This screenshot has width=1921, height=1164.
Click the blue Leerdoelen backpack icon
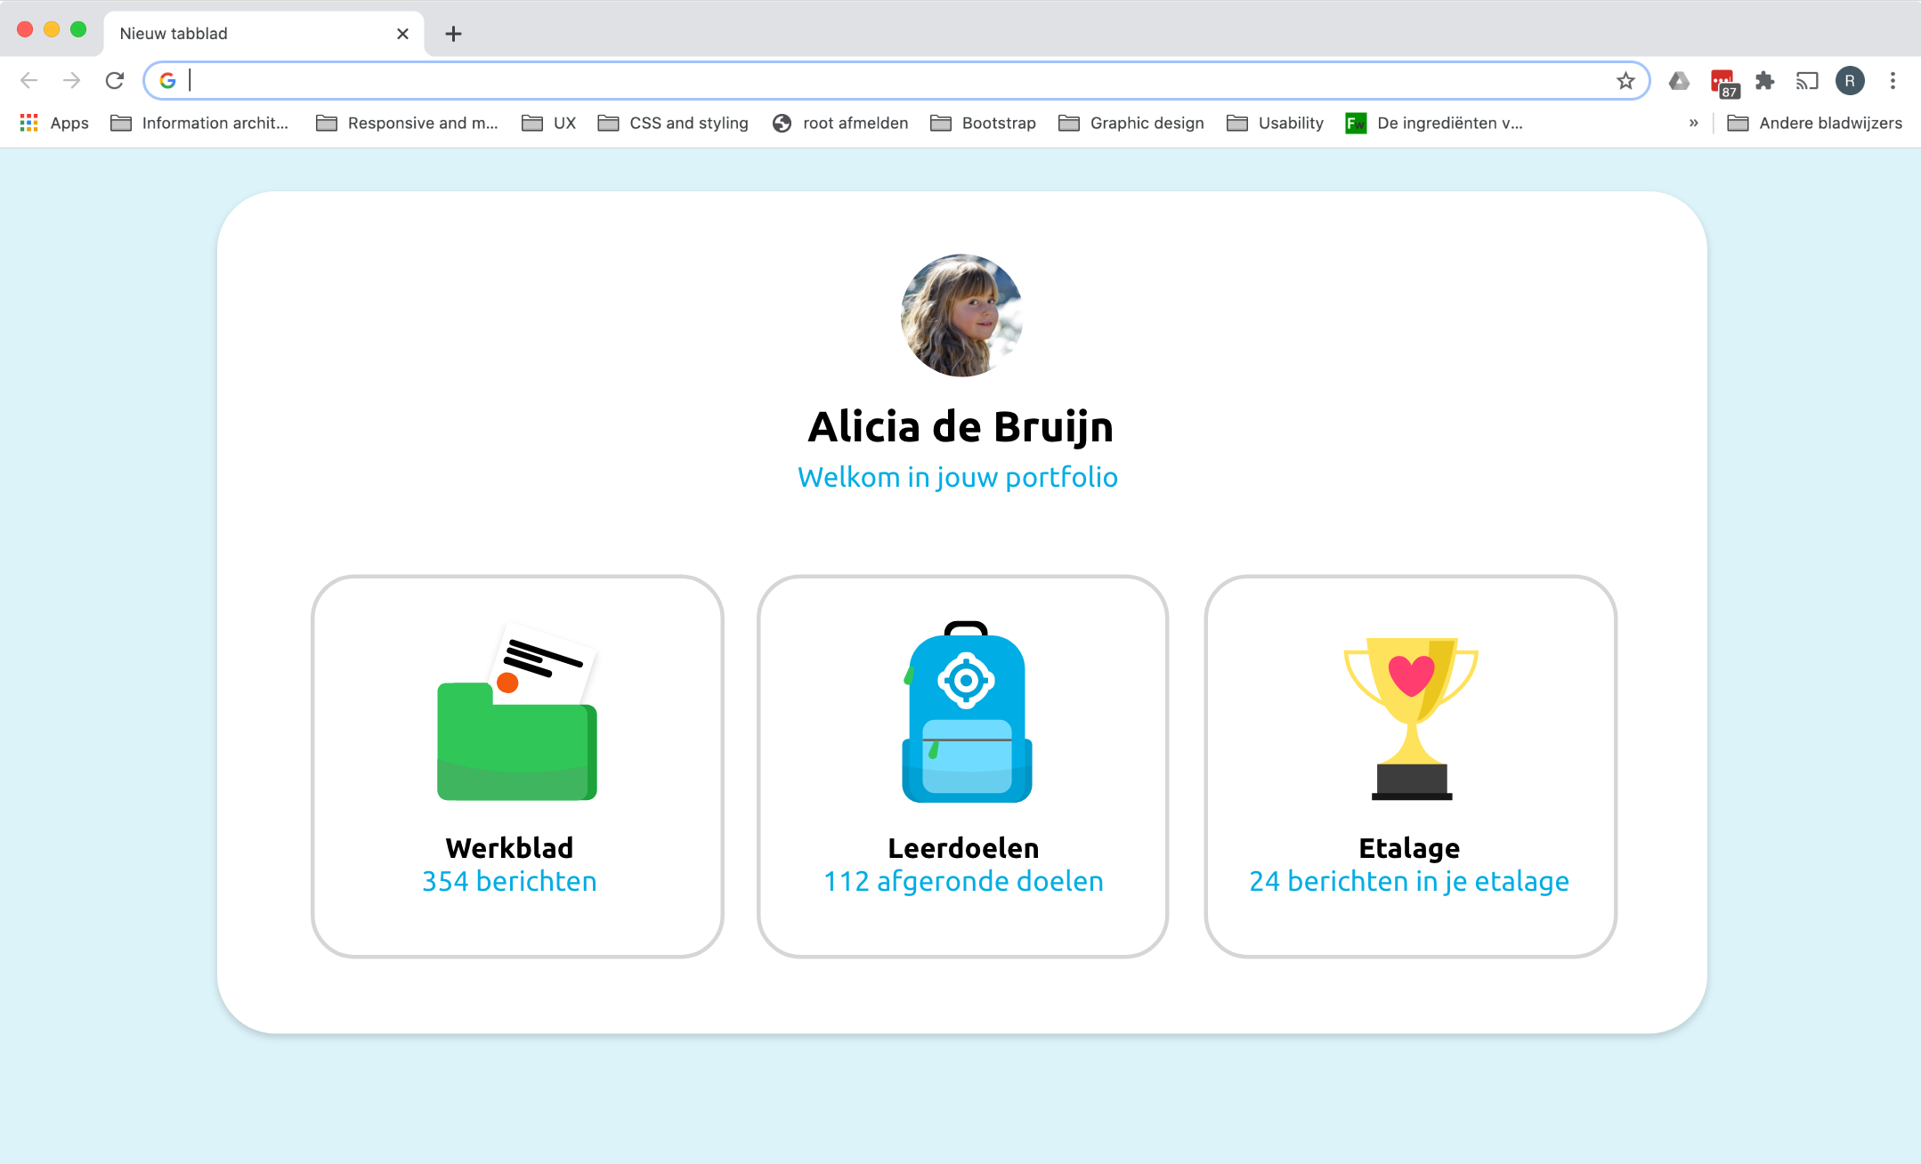point(966,714)
